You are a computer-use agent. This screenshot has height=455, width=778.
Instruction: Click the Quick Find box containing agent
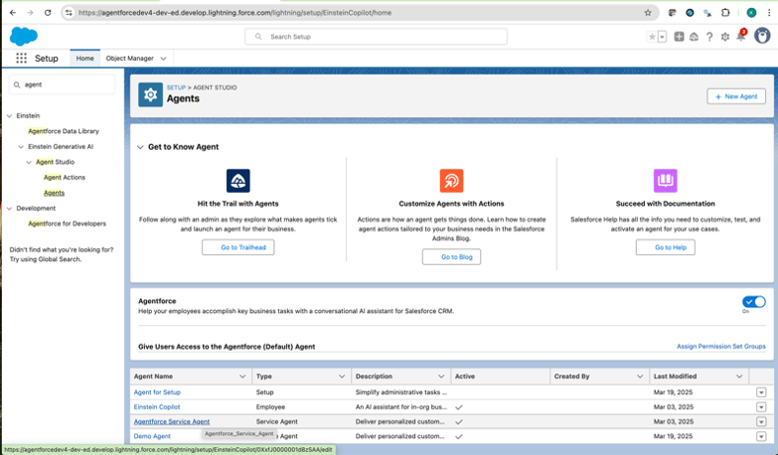(62, 84)
